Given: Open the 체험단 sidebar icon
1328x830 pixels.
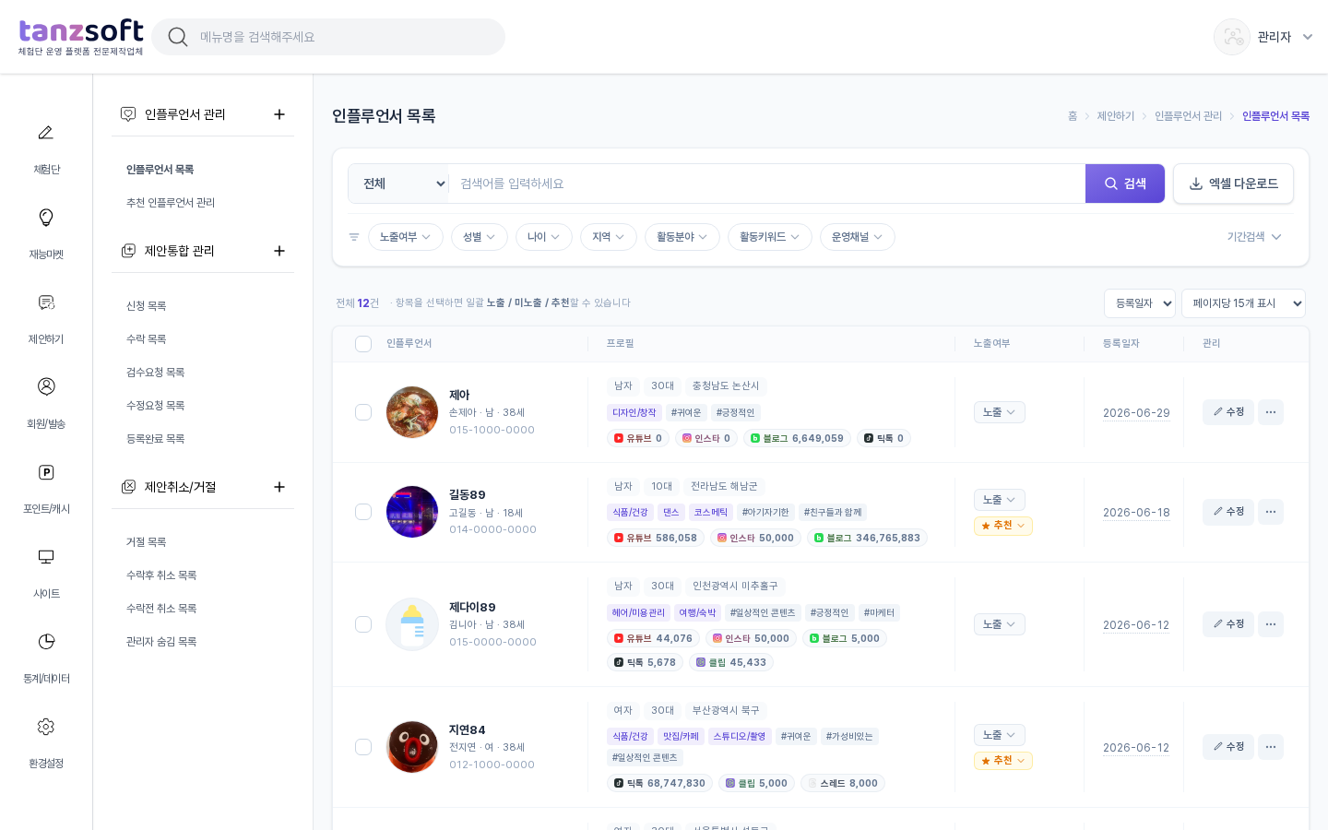Looking at the screenshot, I should pyautogui.click(x=46, y=133).
